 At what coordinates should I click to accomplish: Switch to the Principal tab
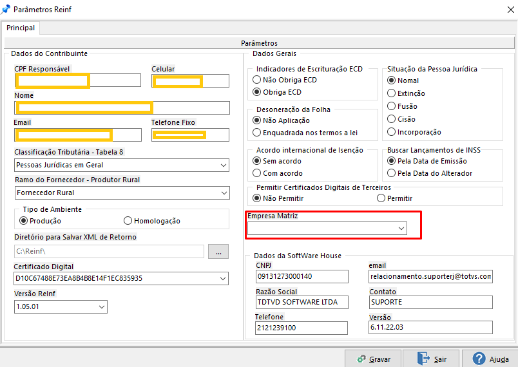pos(21,28)
